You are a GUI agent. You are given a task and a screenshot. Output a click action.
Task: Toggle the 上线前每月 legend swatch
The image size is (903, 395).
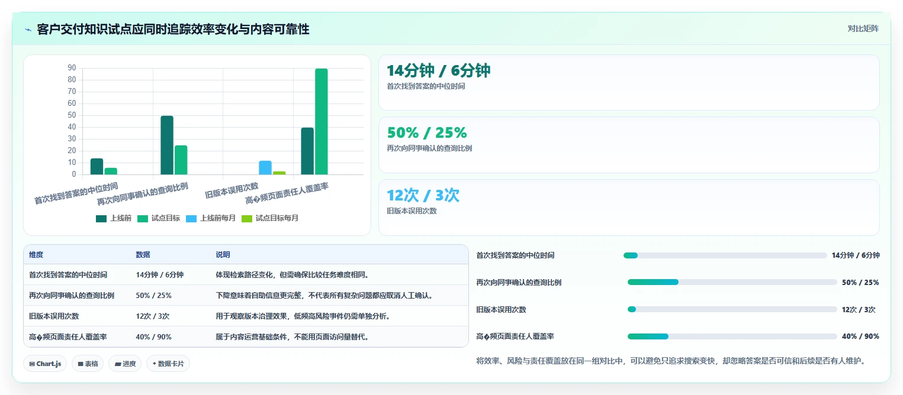(x=191, y=218)
